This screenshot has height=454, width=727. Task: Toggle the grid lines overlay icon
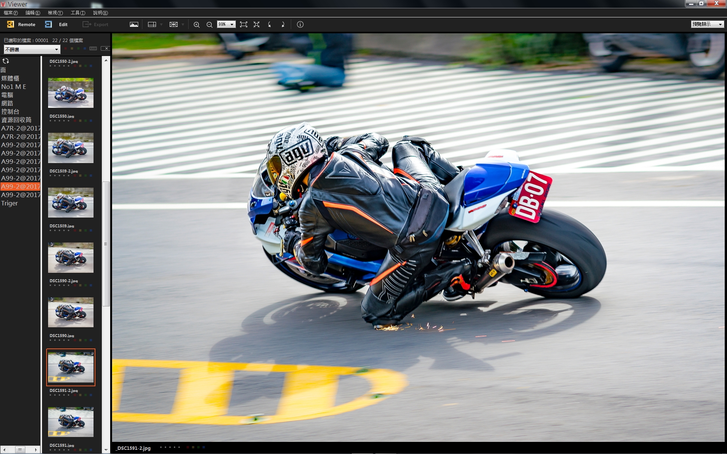pyautogui.click(x=173, y=25)
